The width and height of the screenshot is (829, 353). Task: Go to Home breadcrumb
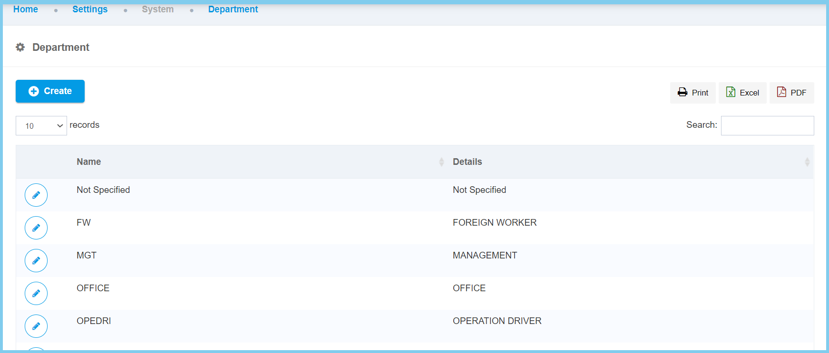pyautogui.click(x=26, y=10)
